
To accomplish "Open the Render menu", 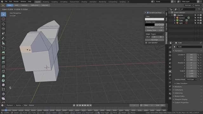I will click(16, 2).
